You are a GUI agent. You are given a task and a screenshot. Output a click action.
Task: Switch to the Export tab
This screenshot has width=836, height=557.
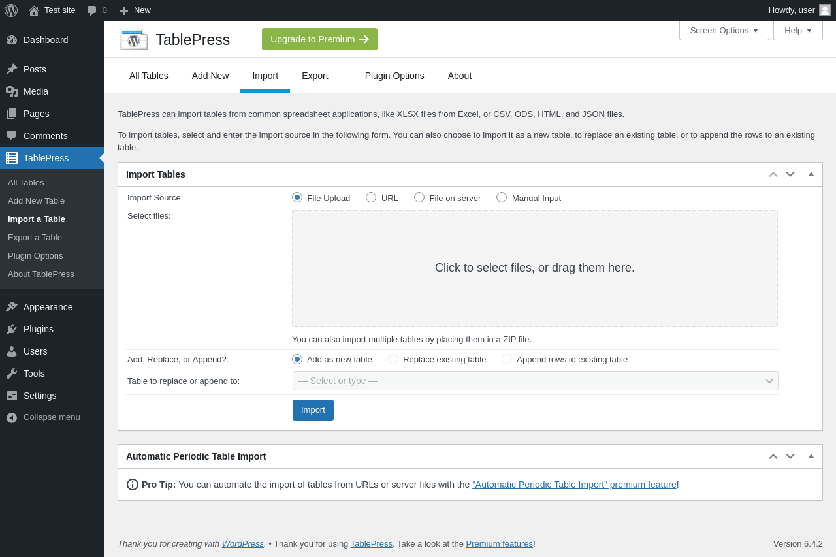pyautogui.click(x=315, y=76)
